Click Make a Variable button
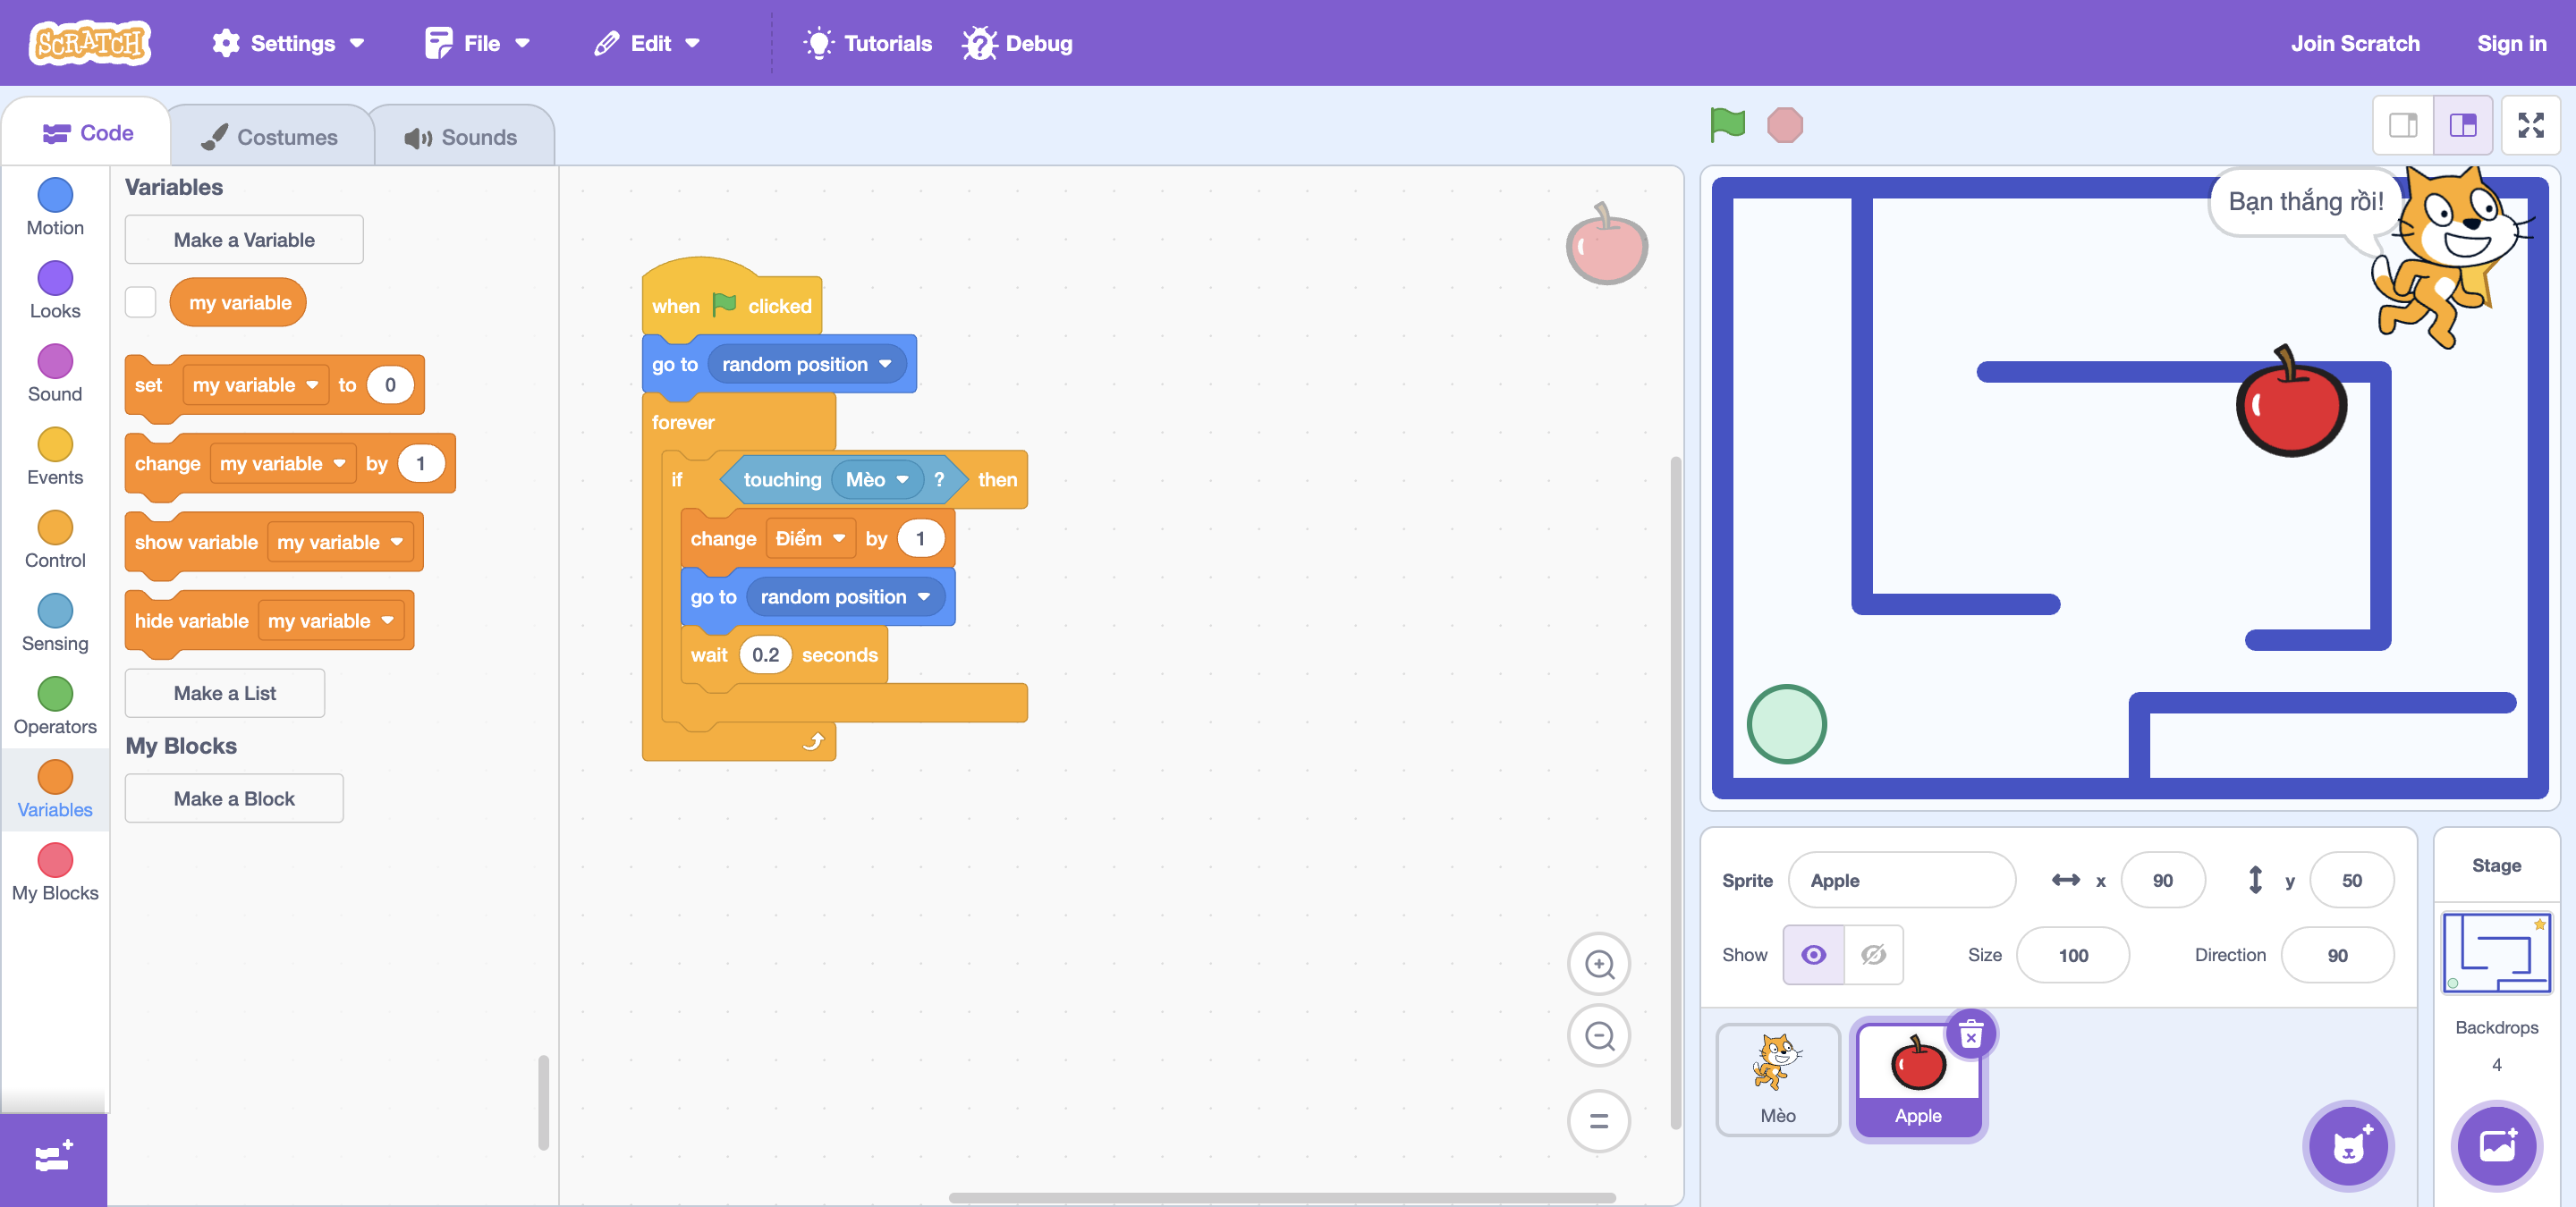 [244, 240]
